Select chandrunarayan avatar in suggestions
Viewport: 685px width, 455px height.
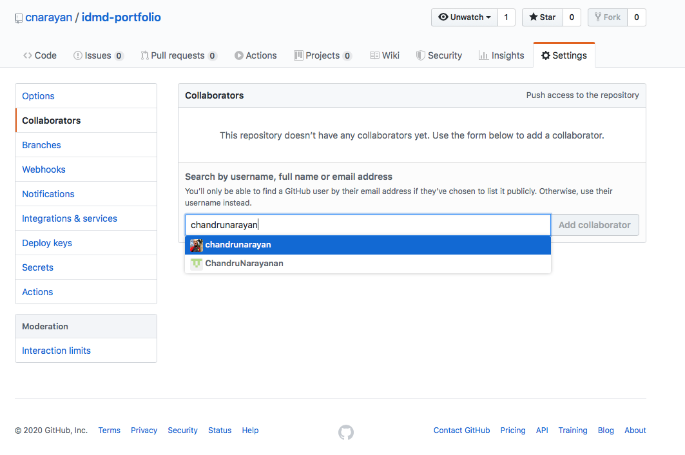pos(196,245)
